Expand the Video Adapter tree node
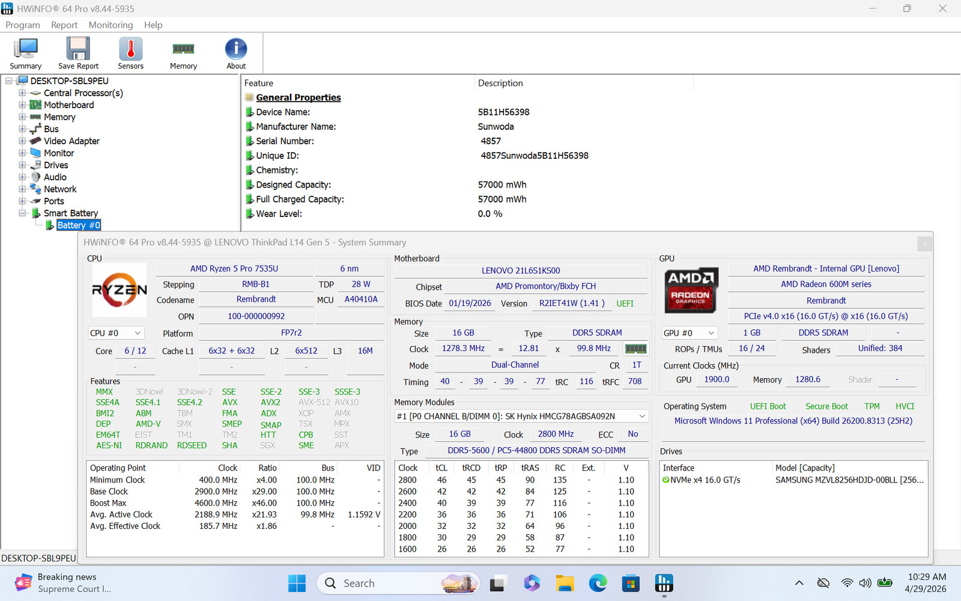Screen dimensions: 961x601 22,141
